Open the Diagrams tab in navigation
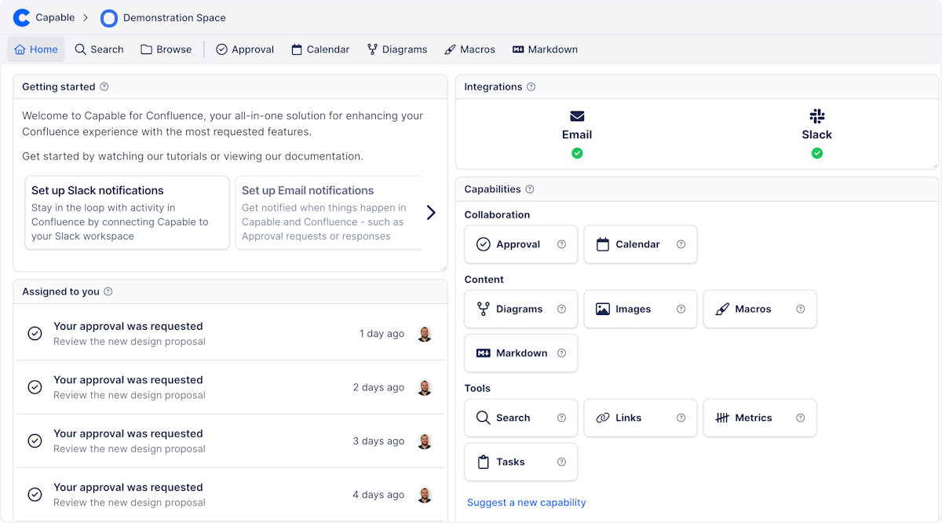The image size is (942, 523). (x=397, y=49)
